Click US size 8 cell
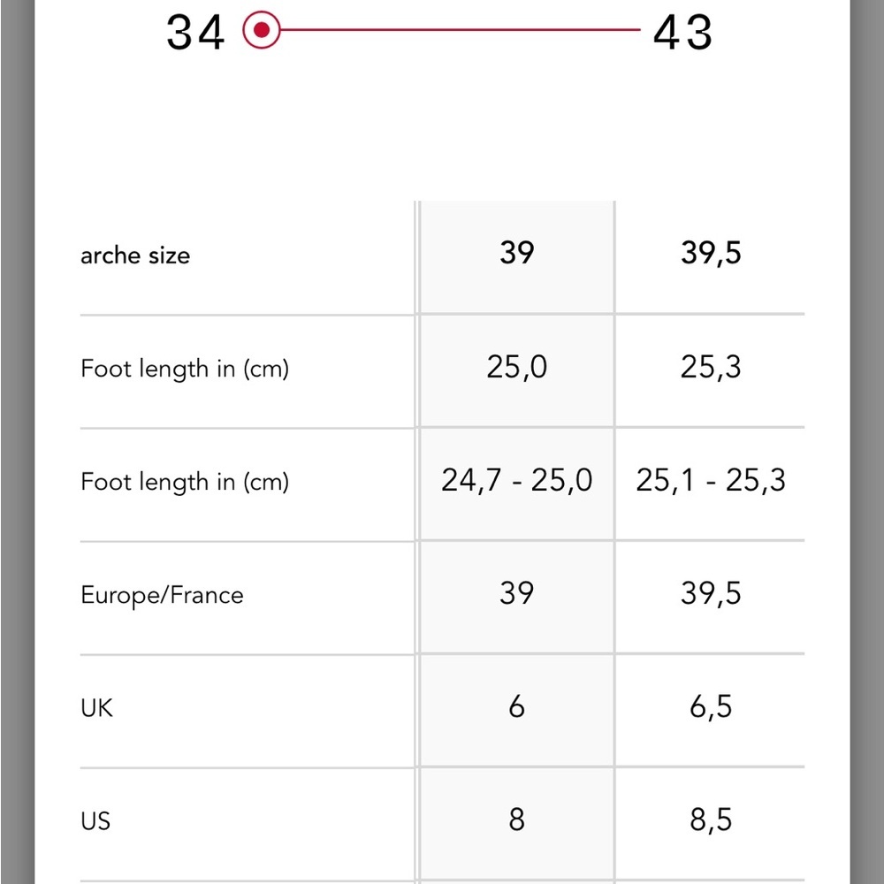Image resolution: width=884 pixels, height=884 pixels. click(517, 819)
